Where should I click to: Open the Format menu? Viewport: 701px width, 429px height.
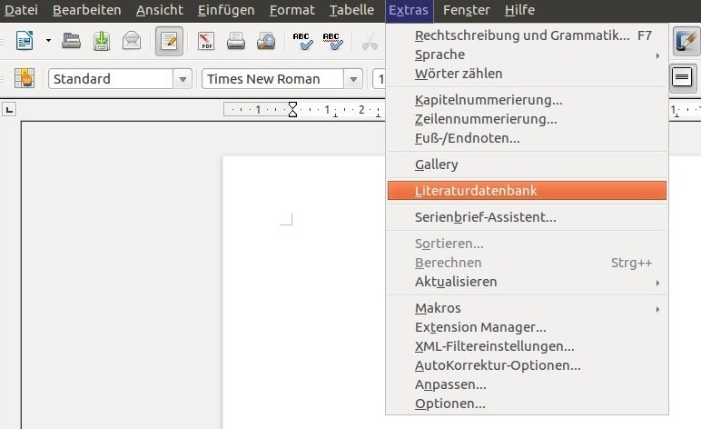point(291,10)
